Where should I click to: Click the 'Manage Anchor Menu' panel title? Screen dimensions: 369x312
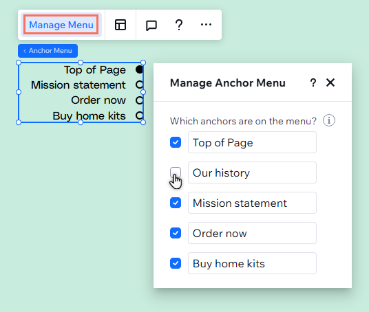click(228, 83)
